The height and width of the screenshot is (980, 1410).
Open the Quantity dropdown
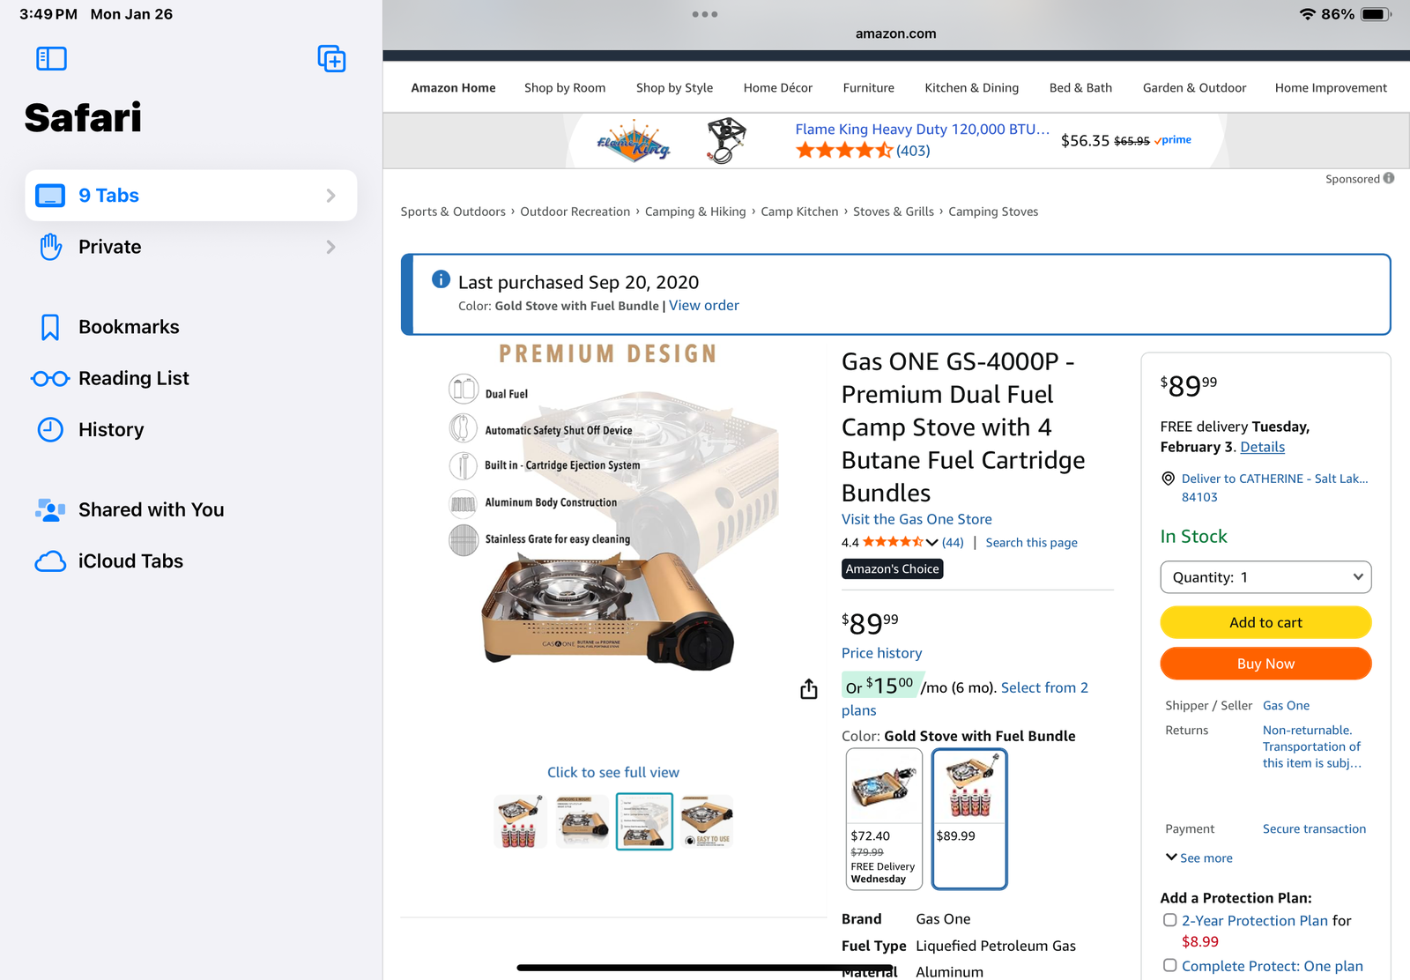coord(1265,577)
